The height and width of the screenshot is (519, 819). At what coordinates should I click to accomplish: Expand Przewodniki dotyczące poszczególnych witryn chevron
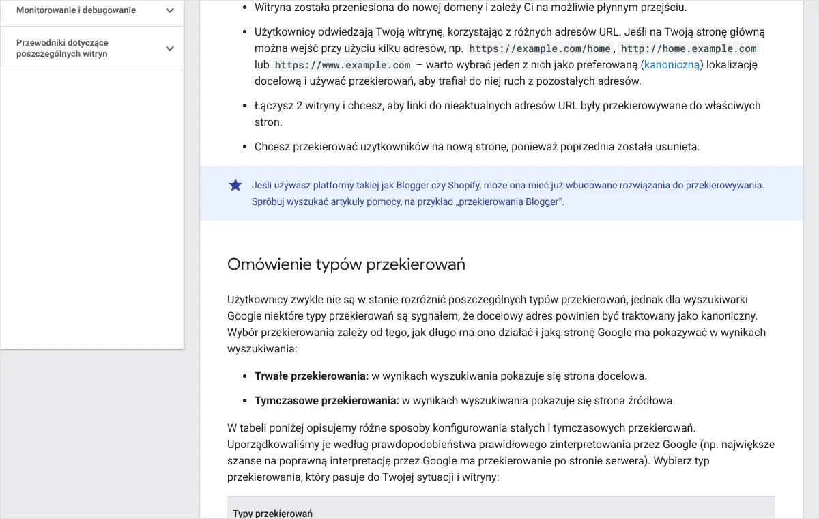tap(170, 48)
